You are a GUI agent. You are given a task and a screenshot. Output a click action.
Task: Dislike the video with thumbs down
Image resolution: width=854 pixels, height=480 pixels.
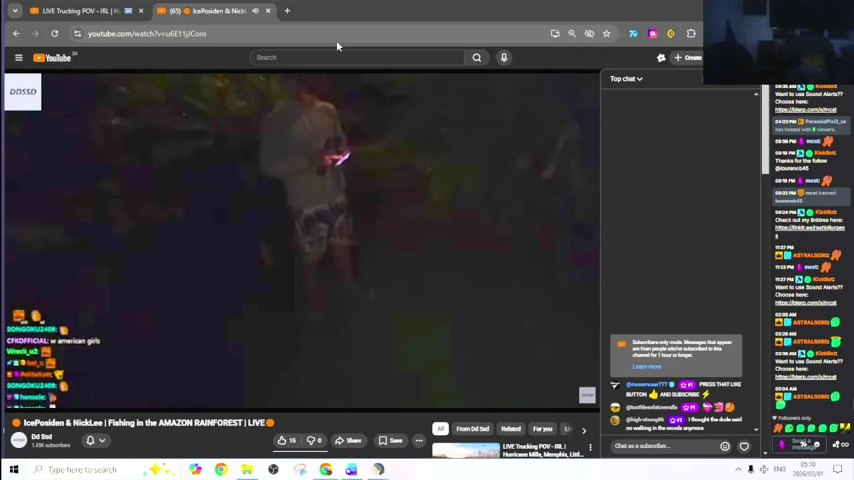314,441
